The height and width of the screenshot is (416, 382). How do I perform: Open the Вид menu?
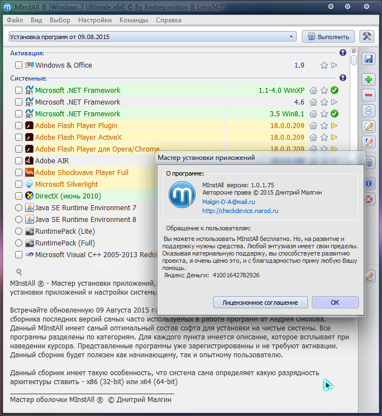pos(36,20)
